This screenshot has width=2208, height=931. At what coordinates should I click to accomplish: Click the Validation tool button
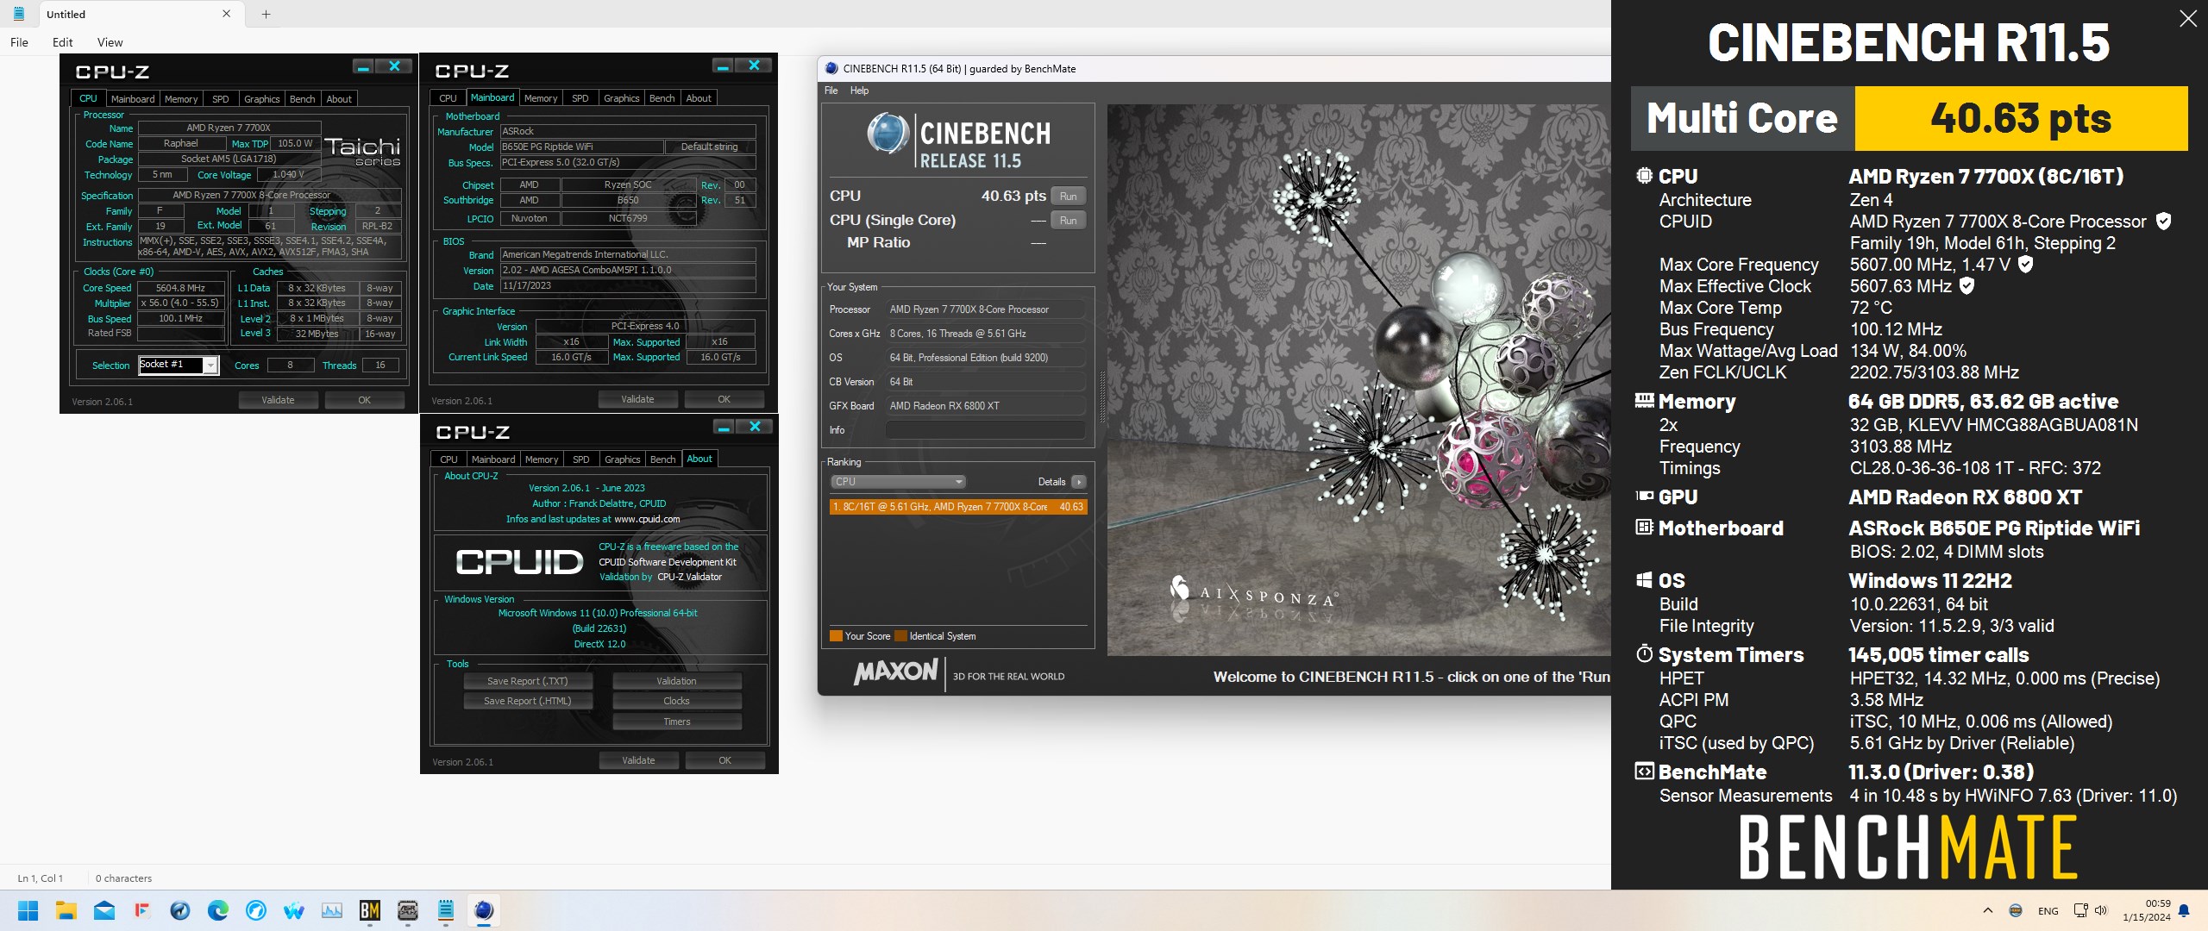point(676,681)
